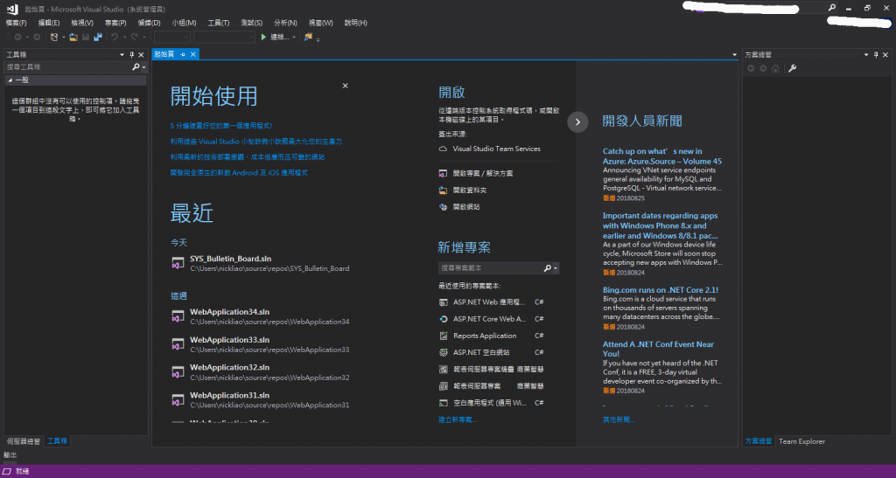Click the SYS_Bulletin_Board.sln solution icon

[178, 263]
